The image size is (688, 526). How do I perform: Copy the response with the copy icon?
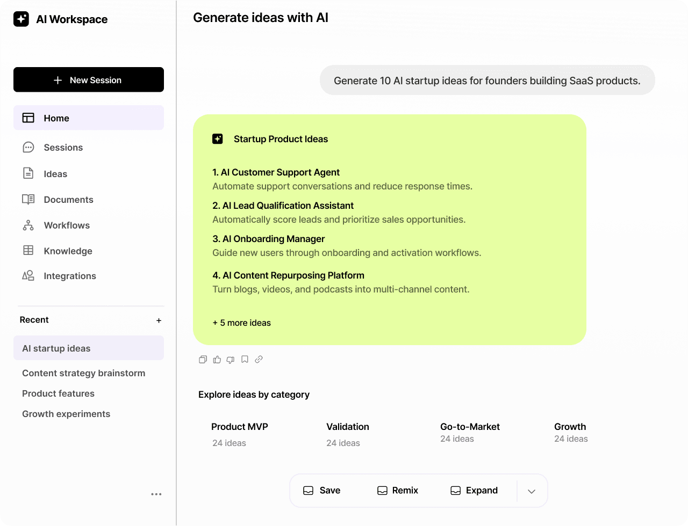pos(203,360)
